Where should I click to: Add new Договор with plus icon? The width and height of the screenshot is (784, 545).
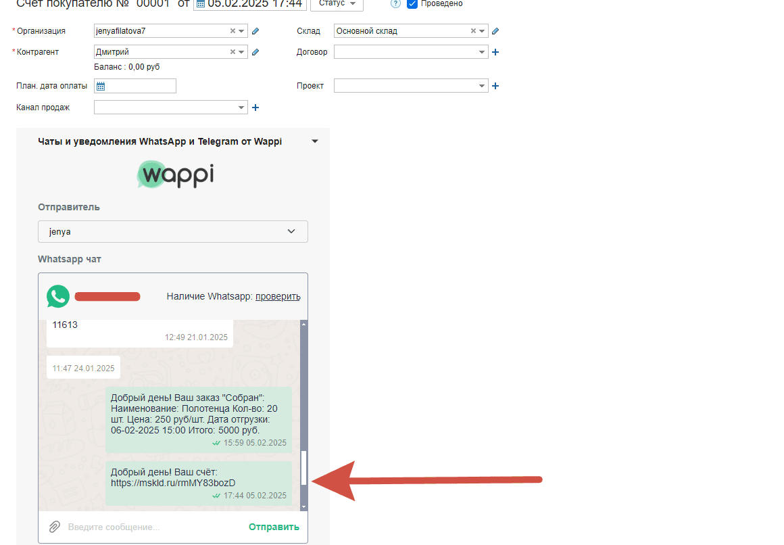click(495, 52)
